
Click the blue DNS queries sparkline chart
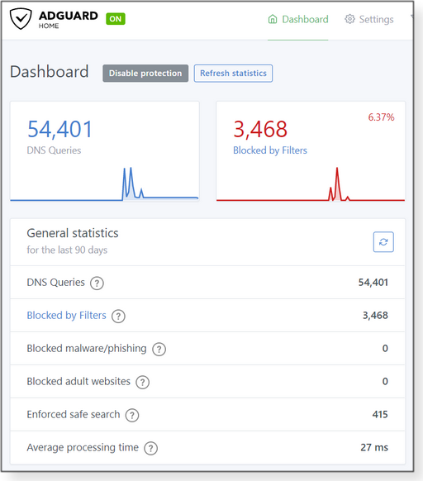pos(104,184)
